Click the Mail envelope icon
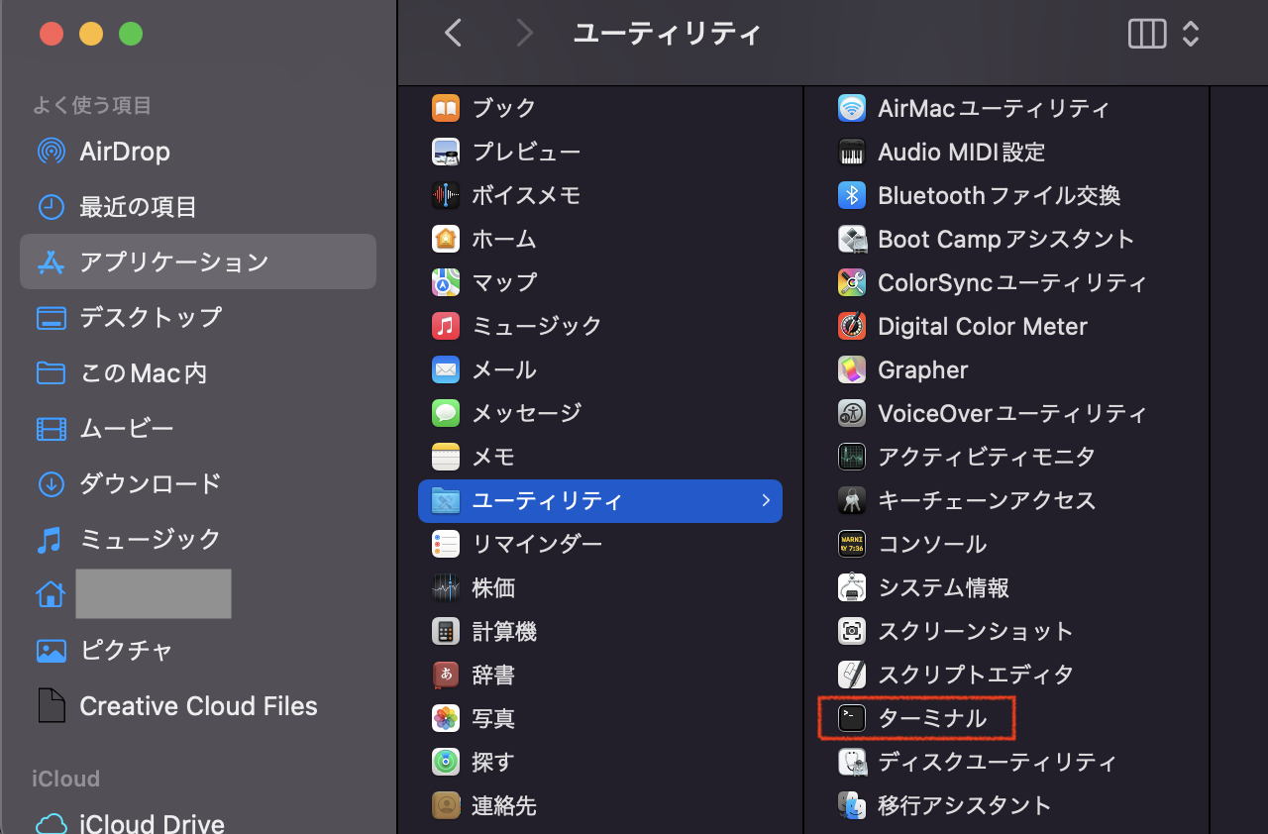 446,369
